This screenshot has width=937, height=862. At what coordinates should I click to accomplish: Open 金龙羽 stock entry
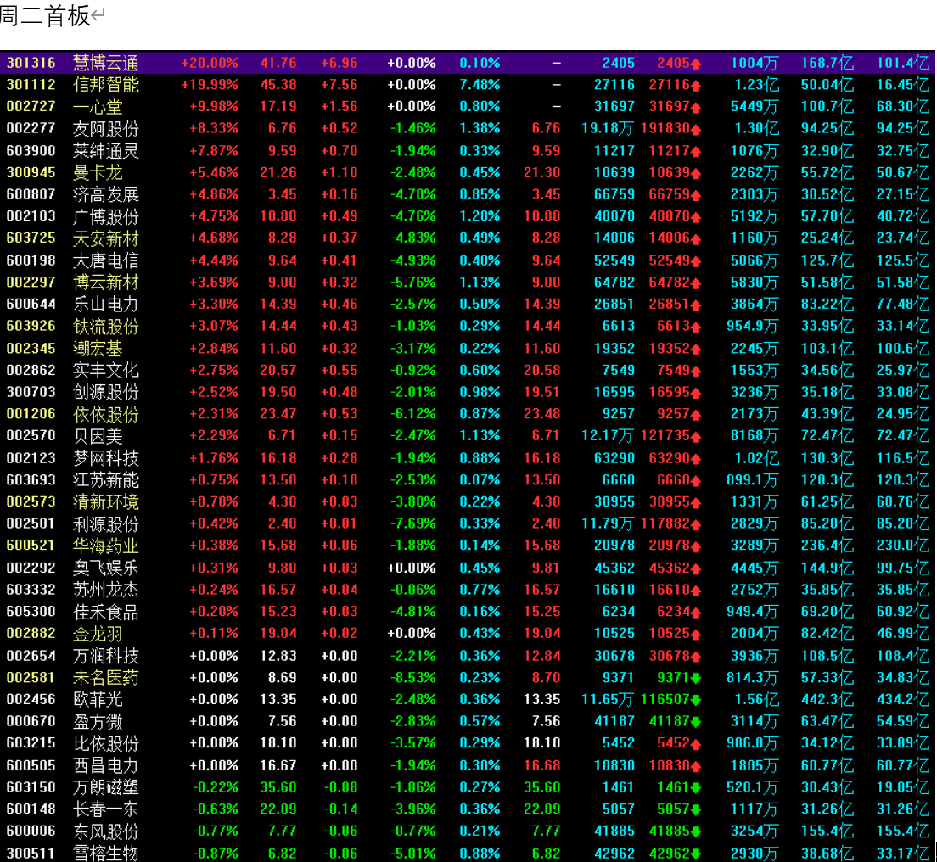pyautogui.click(x=98, y=633)
